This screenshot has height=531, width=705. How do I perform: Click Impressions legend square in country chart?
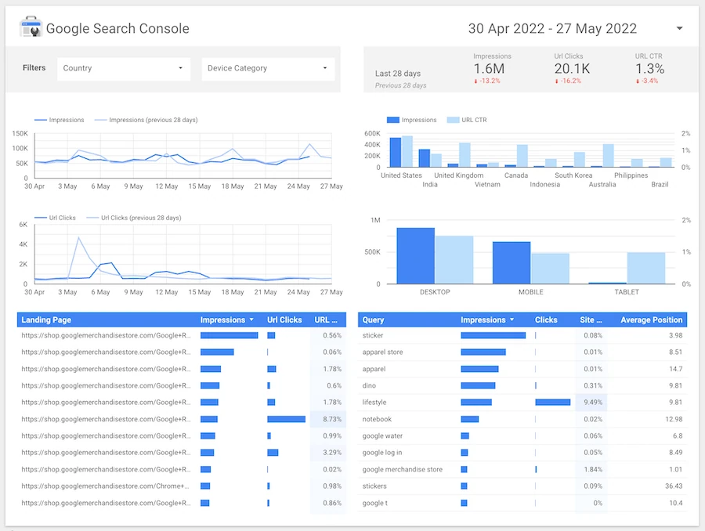coord(392,120)
